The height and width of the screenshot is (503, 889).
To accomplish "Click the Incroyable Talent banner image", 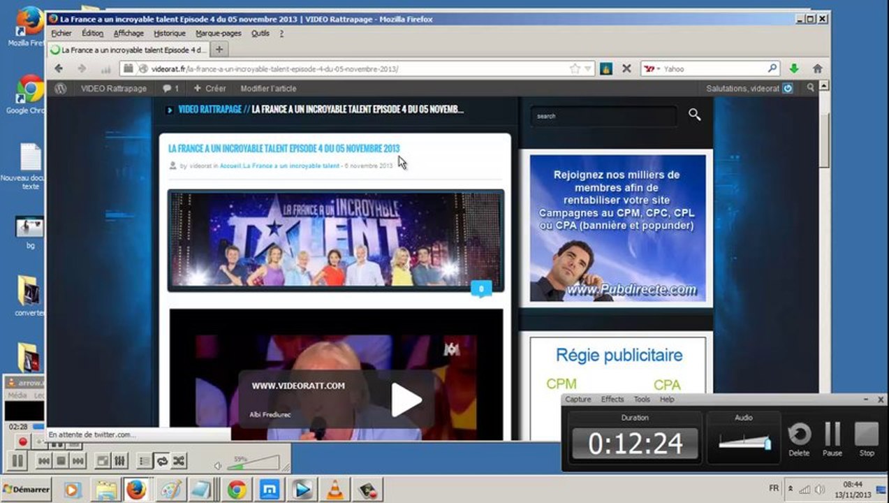I will (x=335, y=240).
